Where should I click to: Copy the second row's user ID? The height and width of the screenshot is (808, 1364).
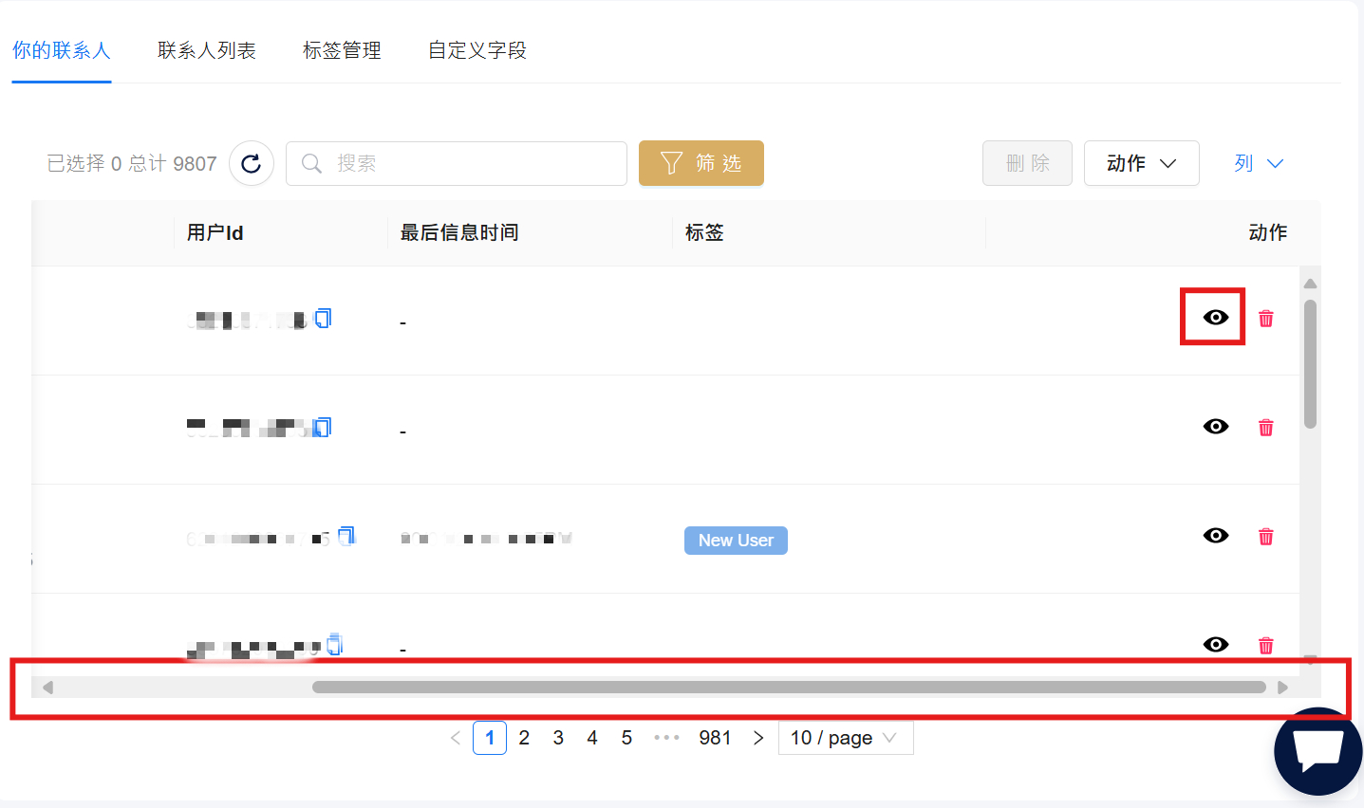[x=324, y=428]
